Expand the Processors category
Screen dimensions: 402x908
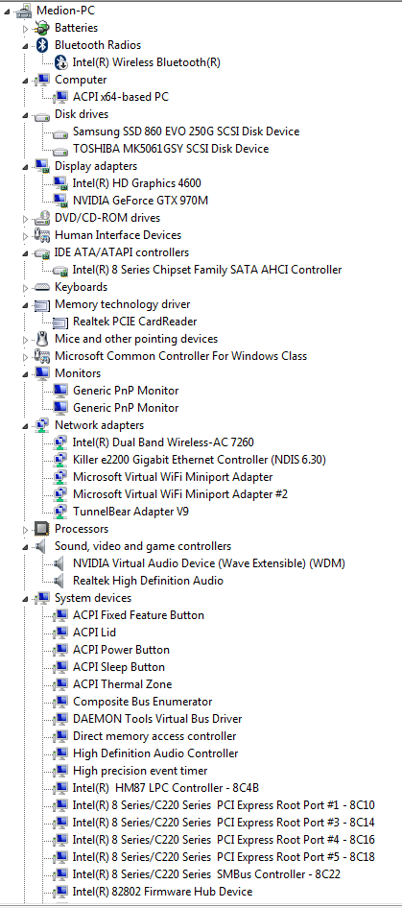(25, 529)
